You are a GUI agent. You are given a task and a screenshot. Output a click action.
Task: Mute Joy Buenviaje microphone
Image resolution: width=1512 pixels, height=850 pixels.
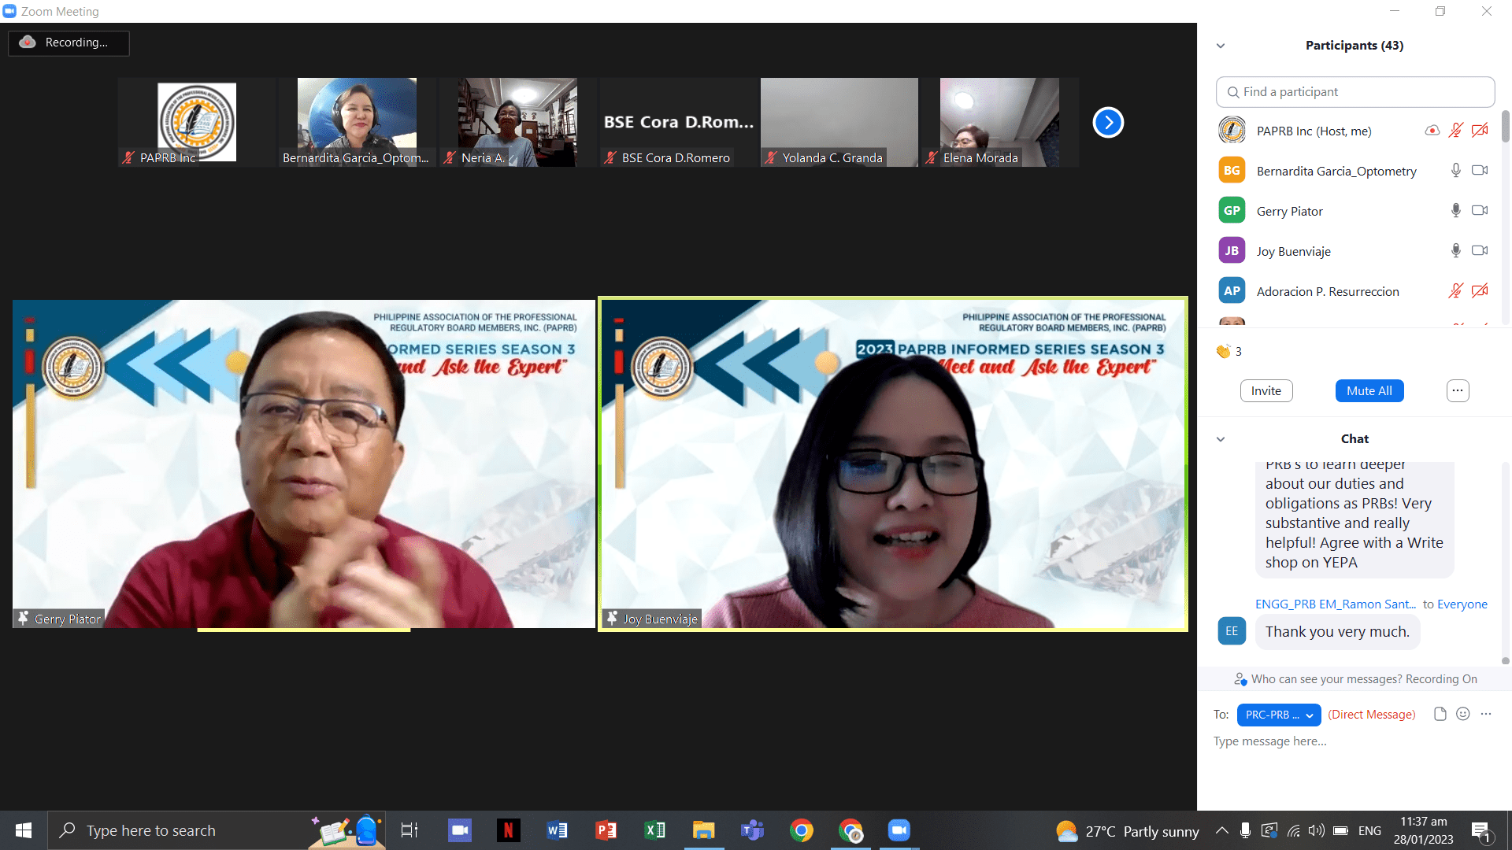click(1455, 250)
